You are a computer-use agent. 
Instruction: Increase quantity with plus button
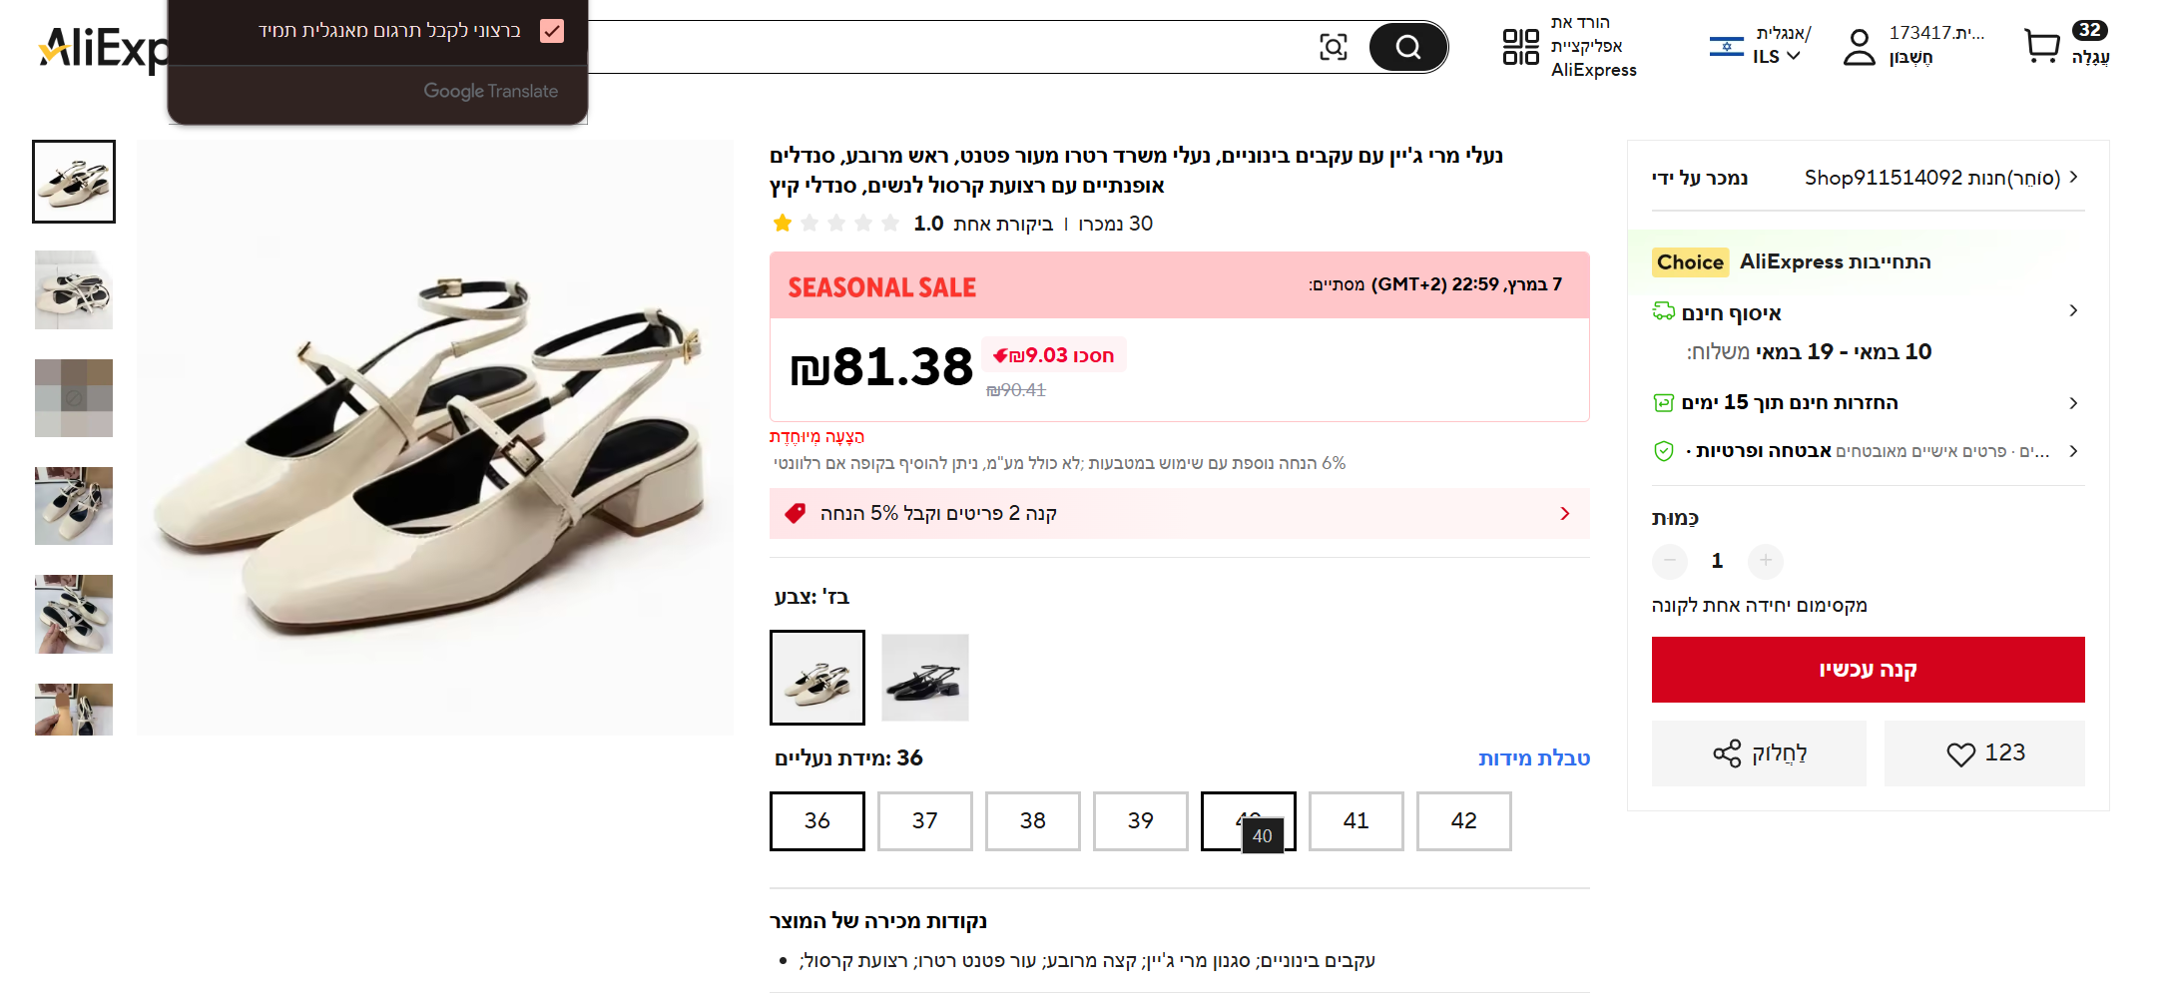point(1765,561)
